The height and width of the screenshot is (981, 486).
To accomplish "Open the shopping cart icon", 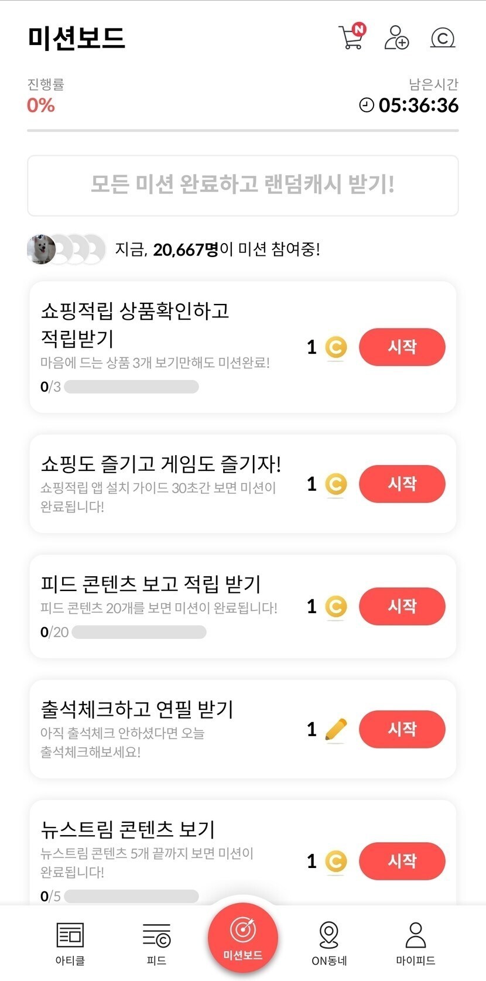I will tap(351, 37).
